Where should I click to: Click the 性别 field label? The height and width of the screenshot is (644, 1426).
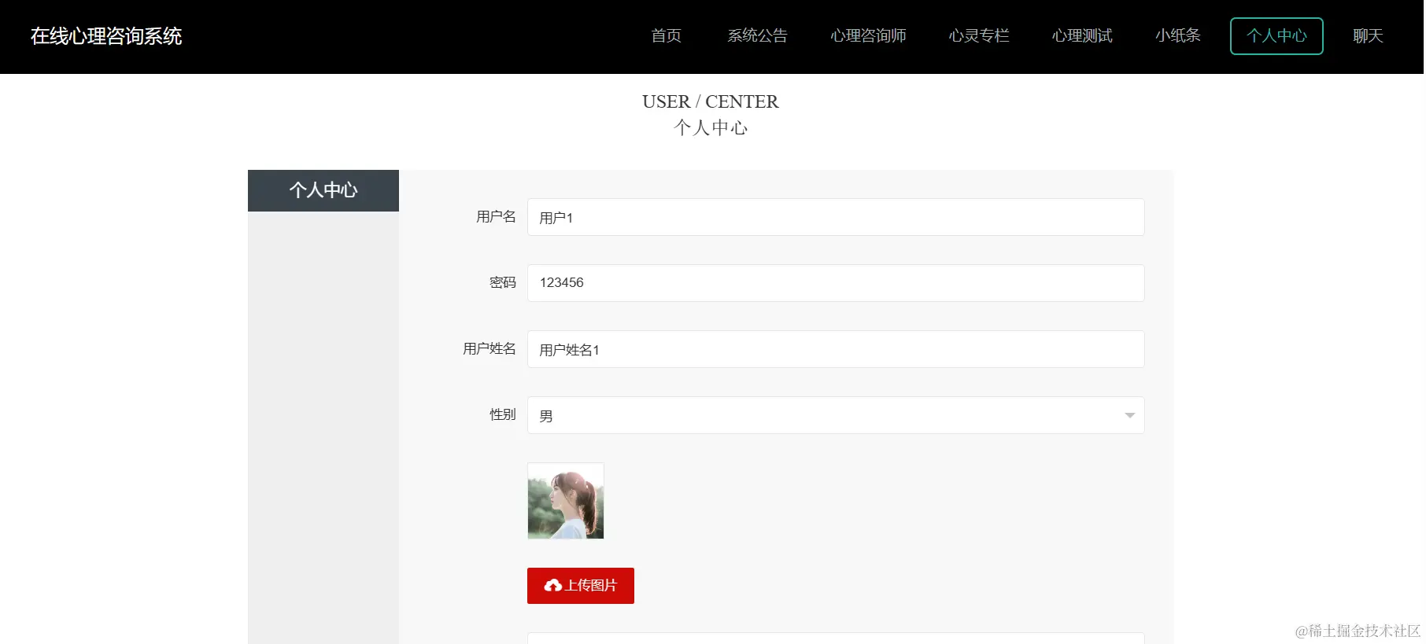[503, 415]
